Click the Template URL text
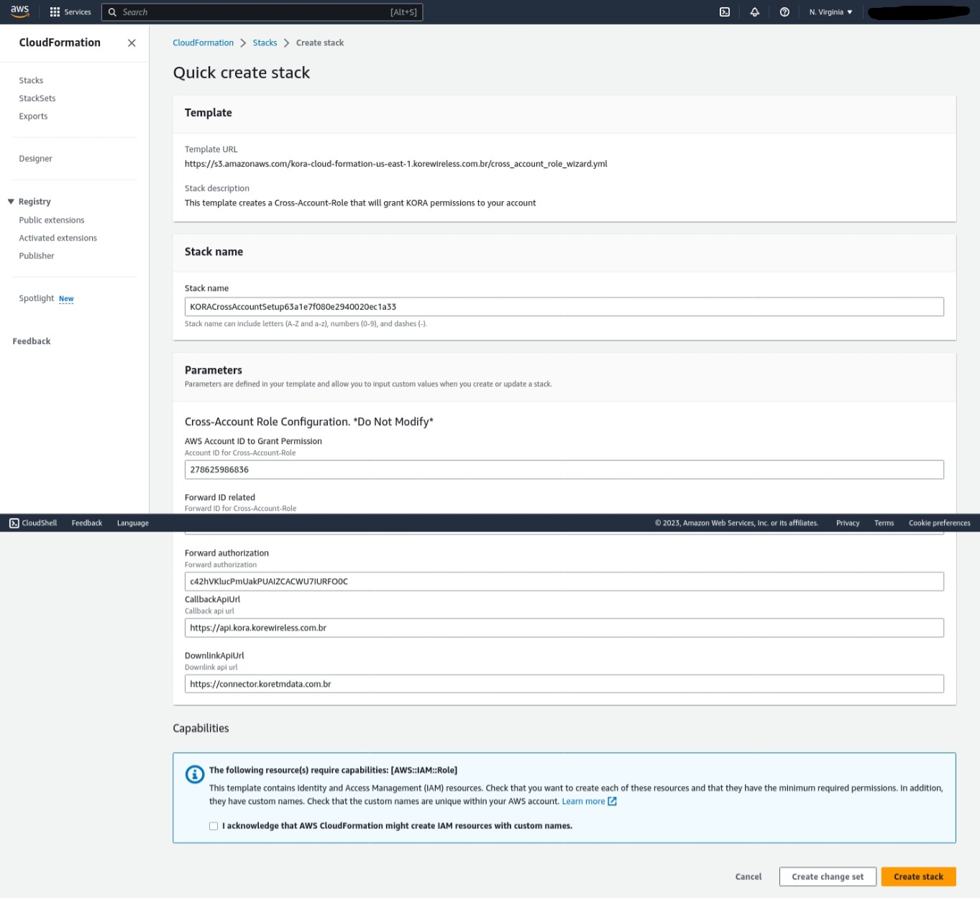 pyautogui.click(x=396, y=164)
